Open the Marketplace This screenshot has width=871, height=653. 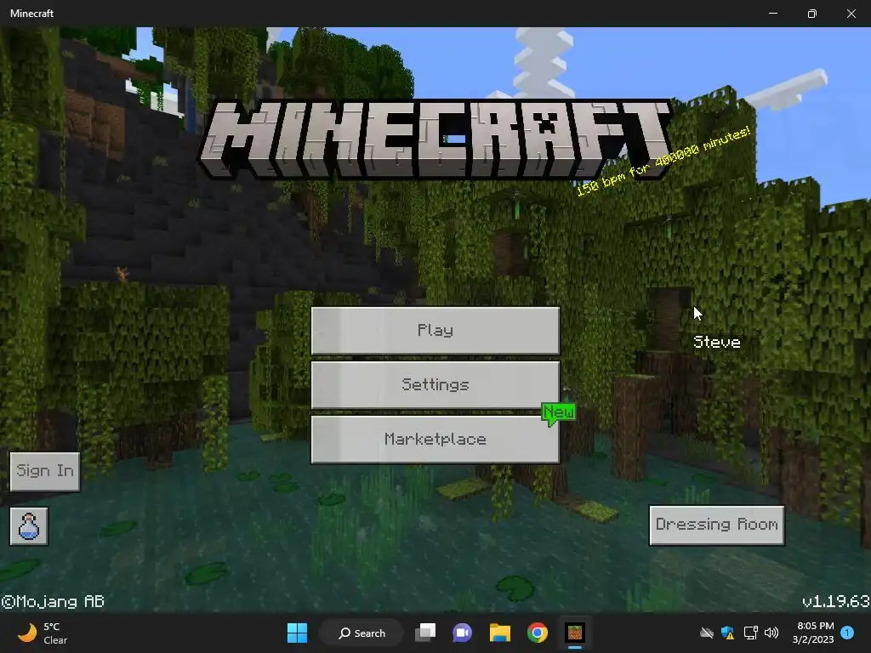tap(435, 440)
